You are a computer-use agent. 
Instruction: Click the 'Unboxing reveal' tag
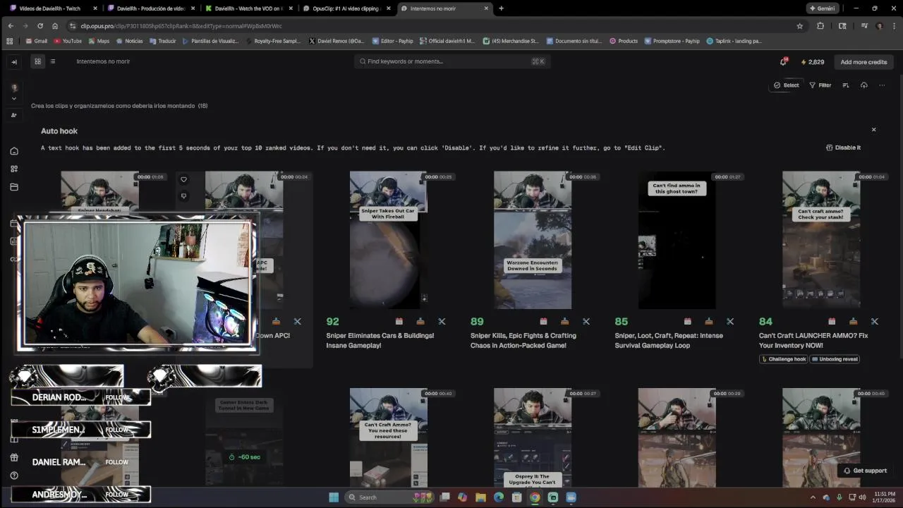coord(835,359)
